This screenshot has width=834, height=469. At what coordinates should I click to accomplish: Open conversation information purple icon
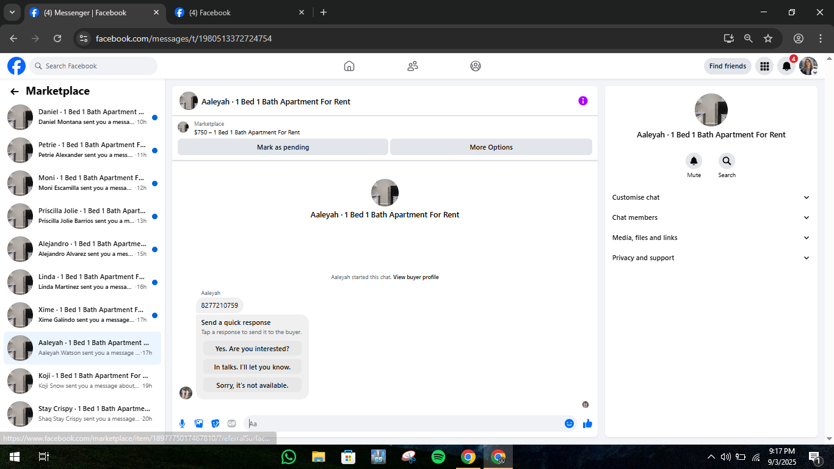pos(583,101)
